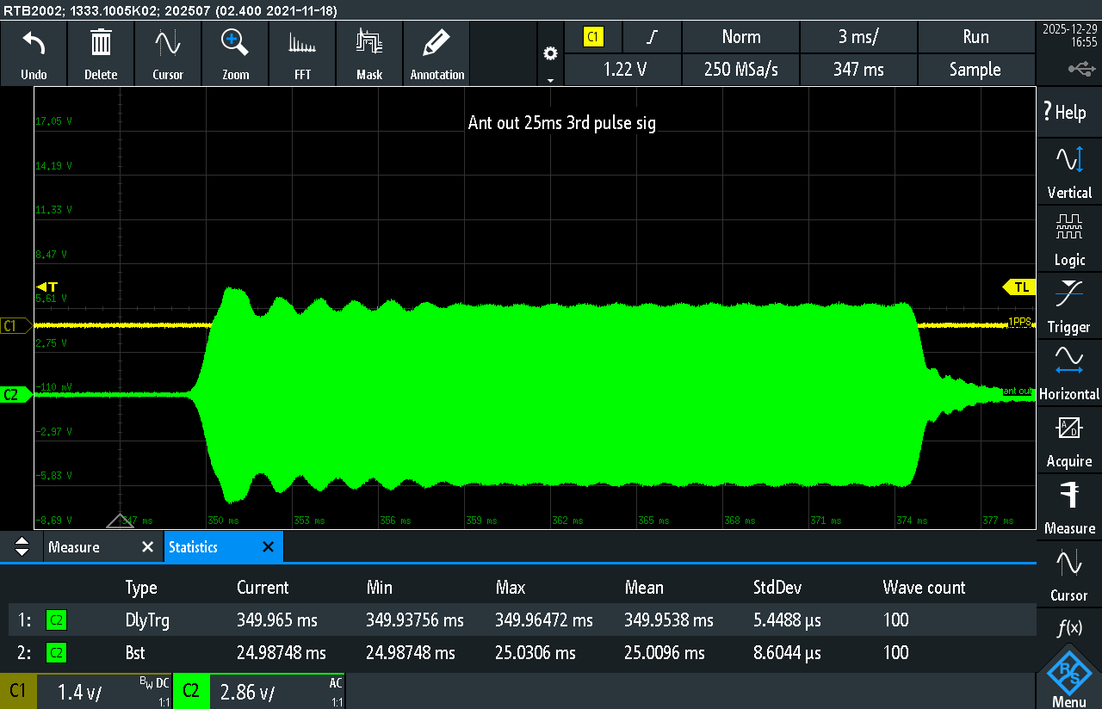Toggle the C2 channel 2.86 V/ button

258,691
